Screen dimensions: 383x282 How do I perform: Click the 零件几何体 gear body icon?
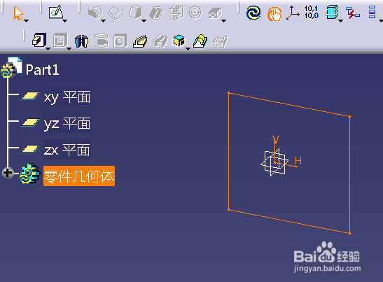coord(29,174)
